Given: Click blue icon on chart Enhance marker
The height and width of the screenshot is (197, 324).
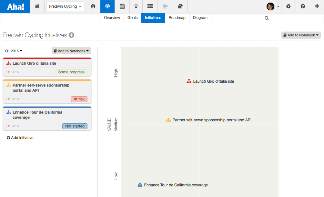Looking at the screenshot, I should click(140, 185).
